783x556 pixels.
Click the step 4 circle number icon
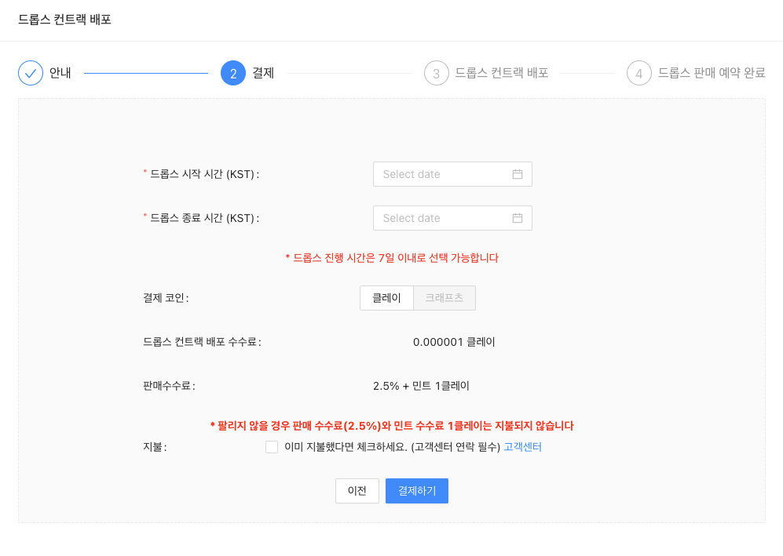click(x=639, y=73)
